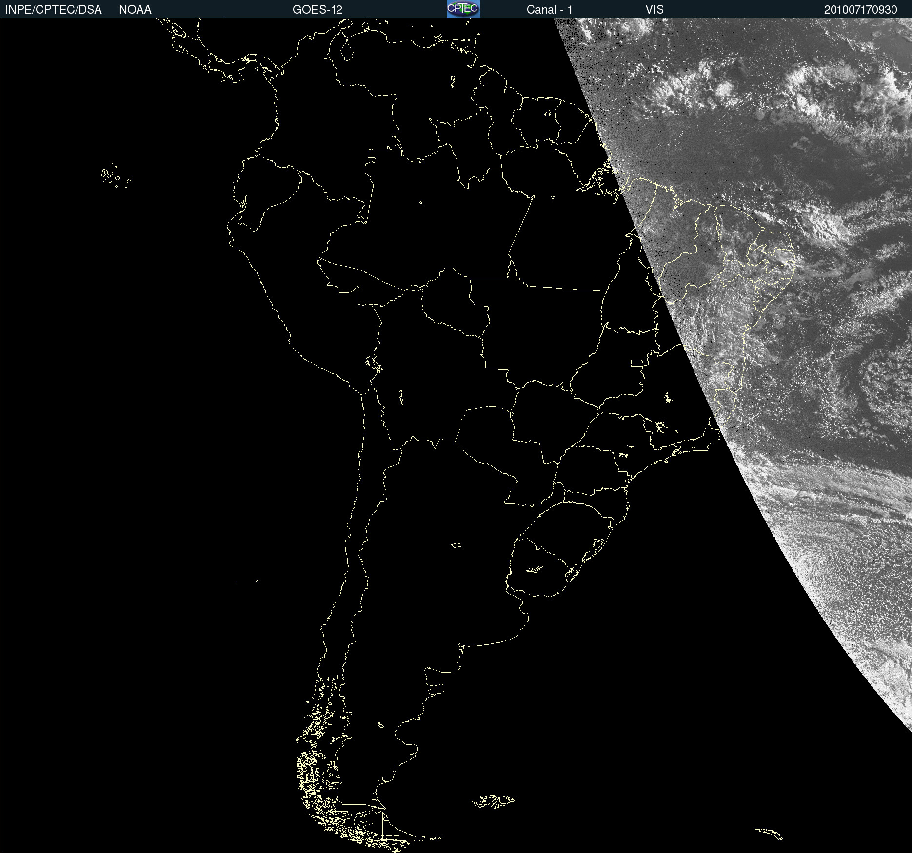912x853 pixels.
Task: Click the VIS channel label
Action: point(654,10)
